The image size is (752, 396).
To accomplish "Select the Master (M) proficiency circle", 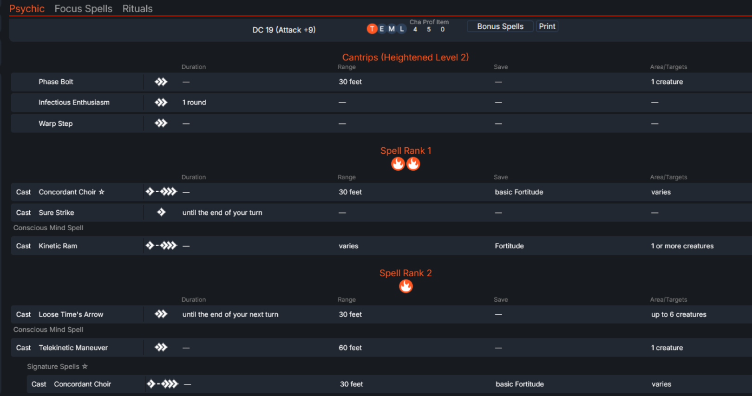I will click(x=392, y=29).
